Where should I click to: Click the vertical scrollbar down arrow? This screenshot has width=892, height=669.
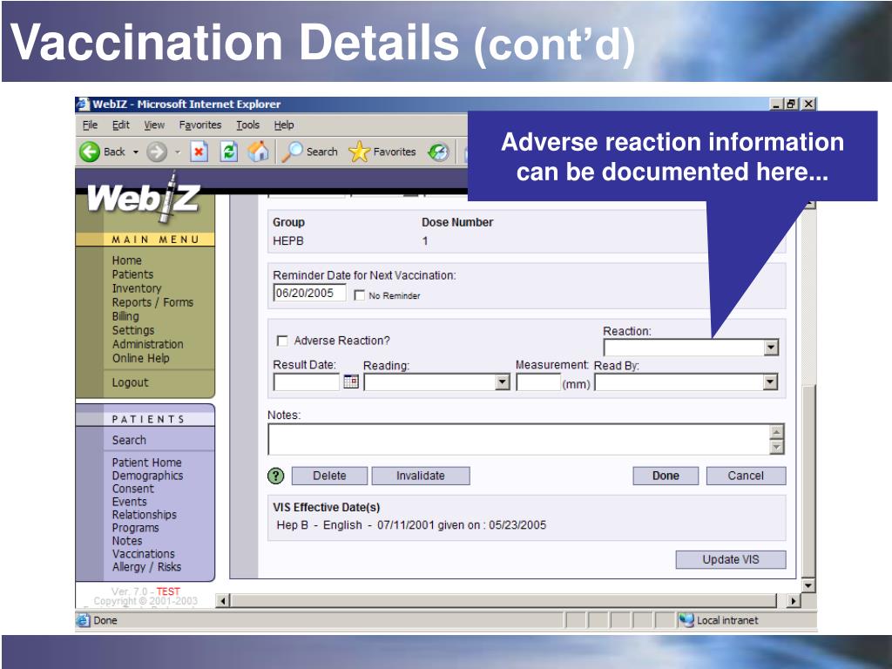pyautogui.click(x=808, y=585)
